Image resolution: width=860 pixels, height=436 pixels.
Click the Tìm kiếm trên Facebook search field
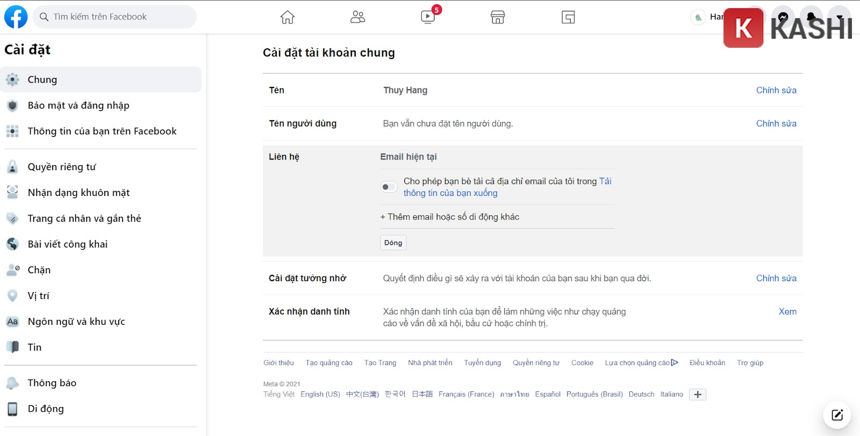point(114,17)
